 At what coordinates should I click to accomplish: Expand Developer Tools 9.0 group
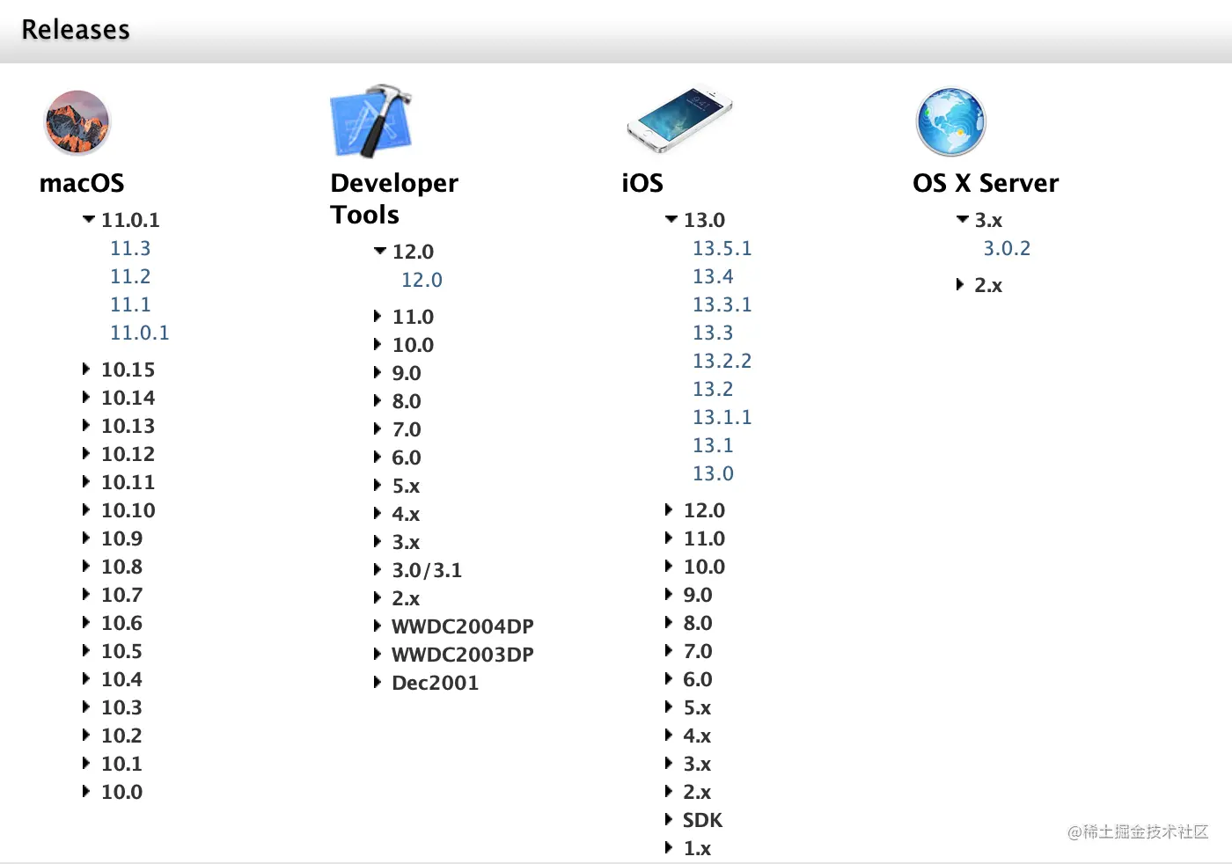click(x=378, y=372)
